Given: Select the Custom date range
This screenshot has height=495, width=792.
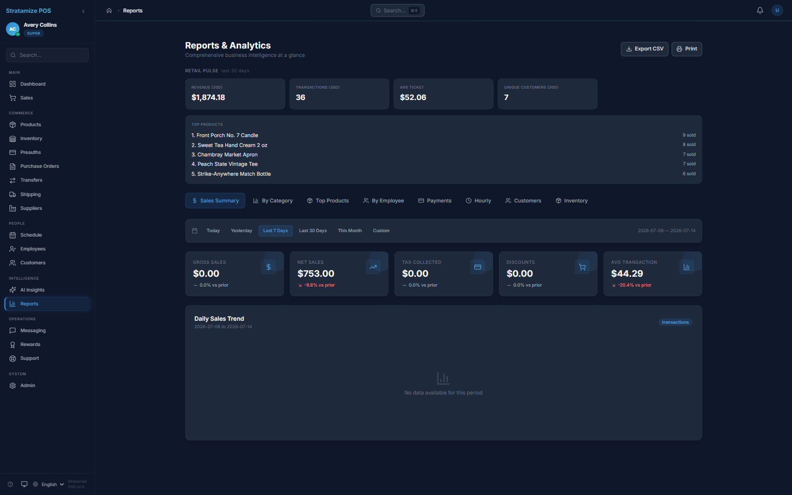Looking at the screenshot, I should [381, 231].
